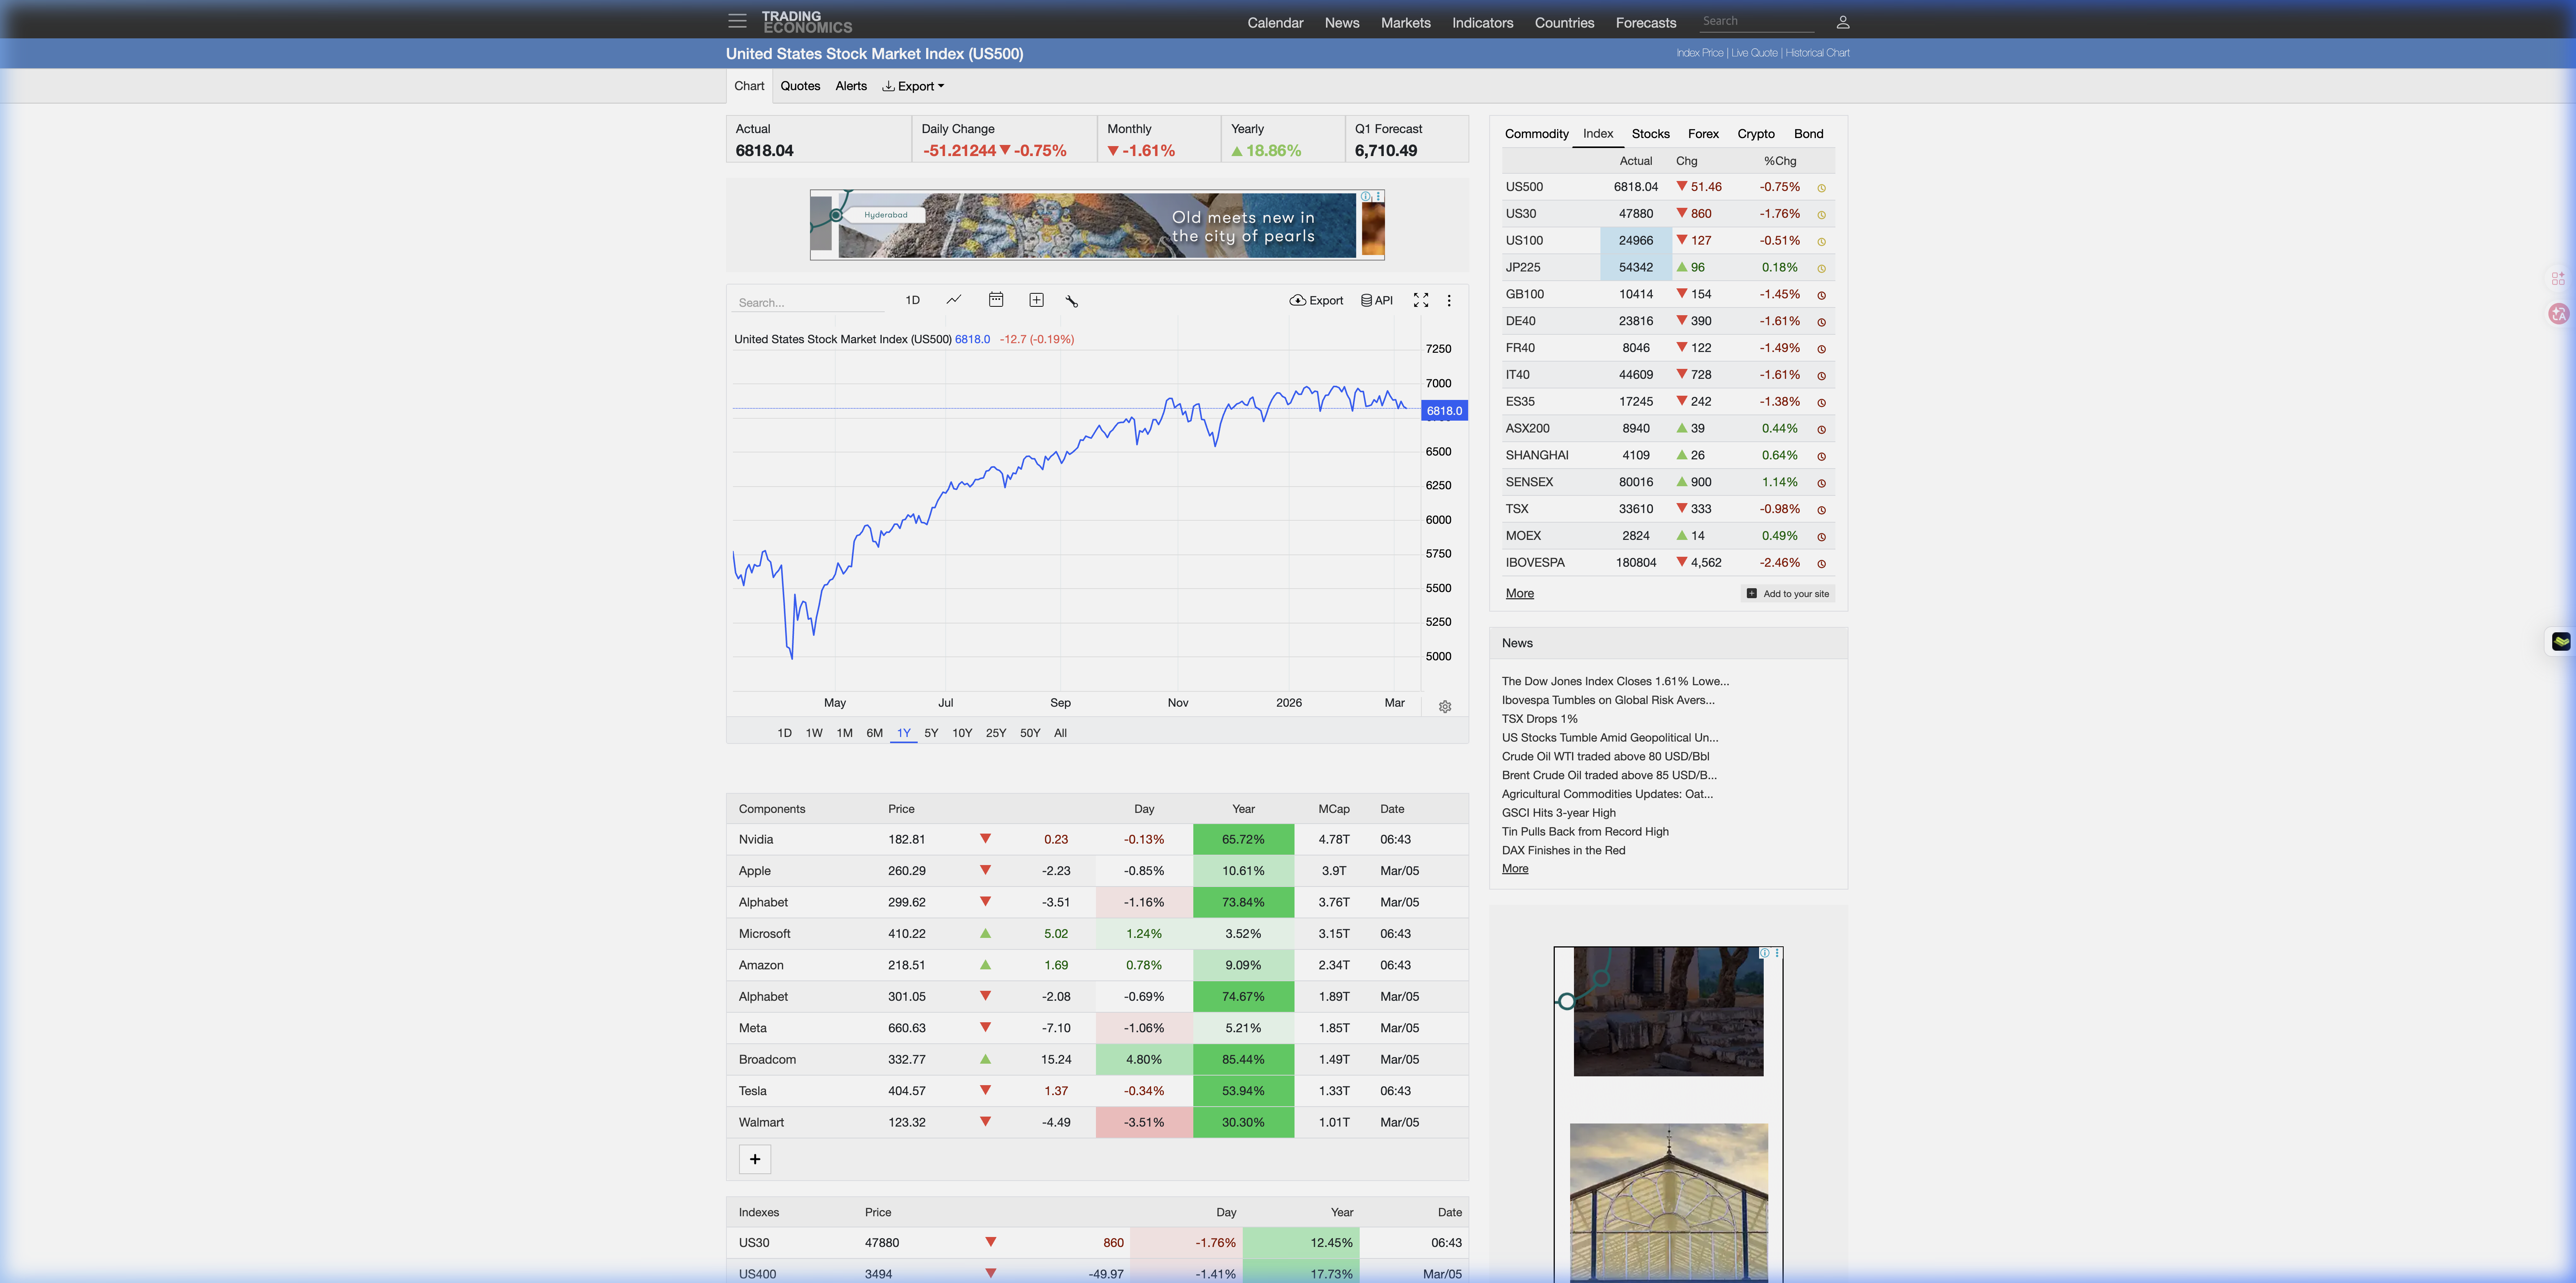Switch chart range to 6M
Viewport: 2576px width, 1283px height.
874,733
